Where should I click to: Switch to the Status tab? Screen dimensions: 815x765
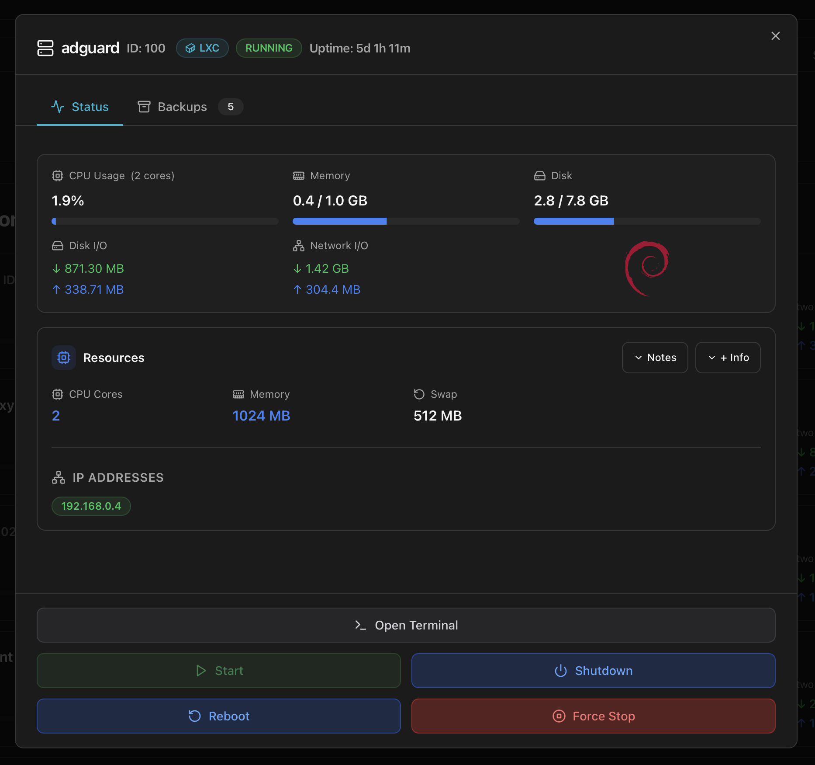click(79, 107)
